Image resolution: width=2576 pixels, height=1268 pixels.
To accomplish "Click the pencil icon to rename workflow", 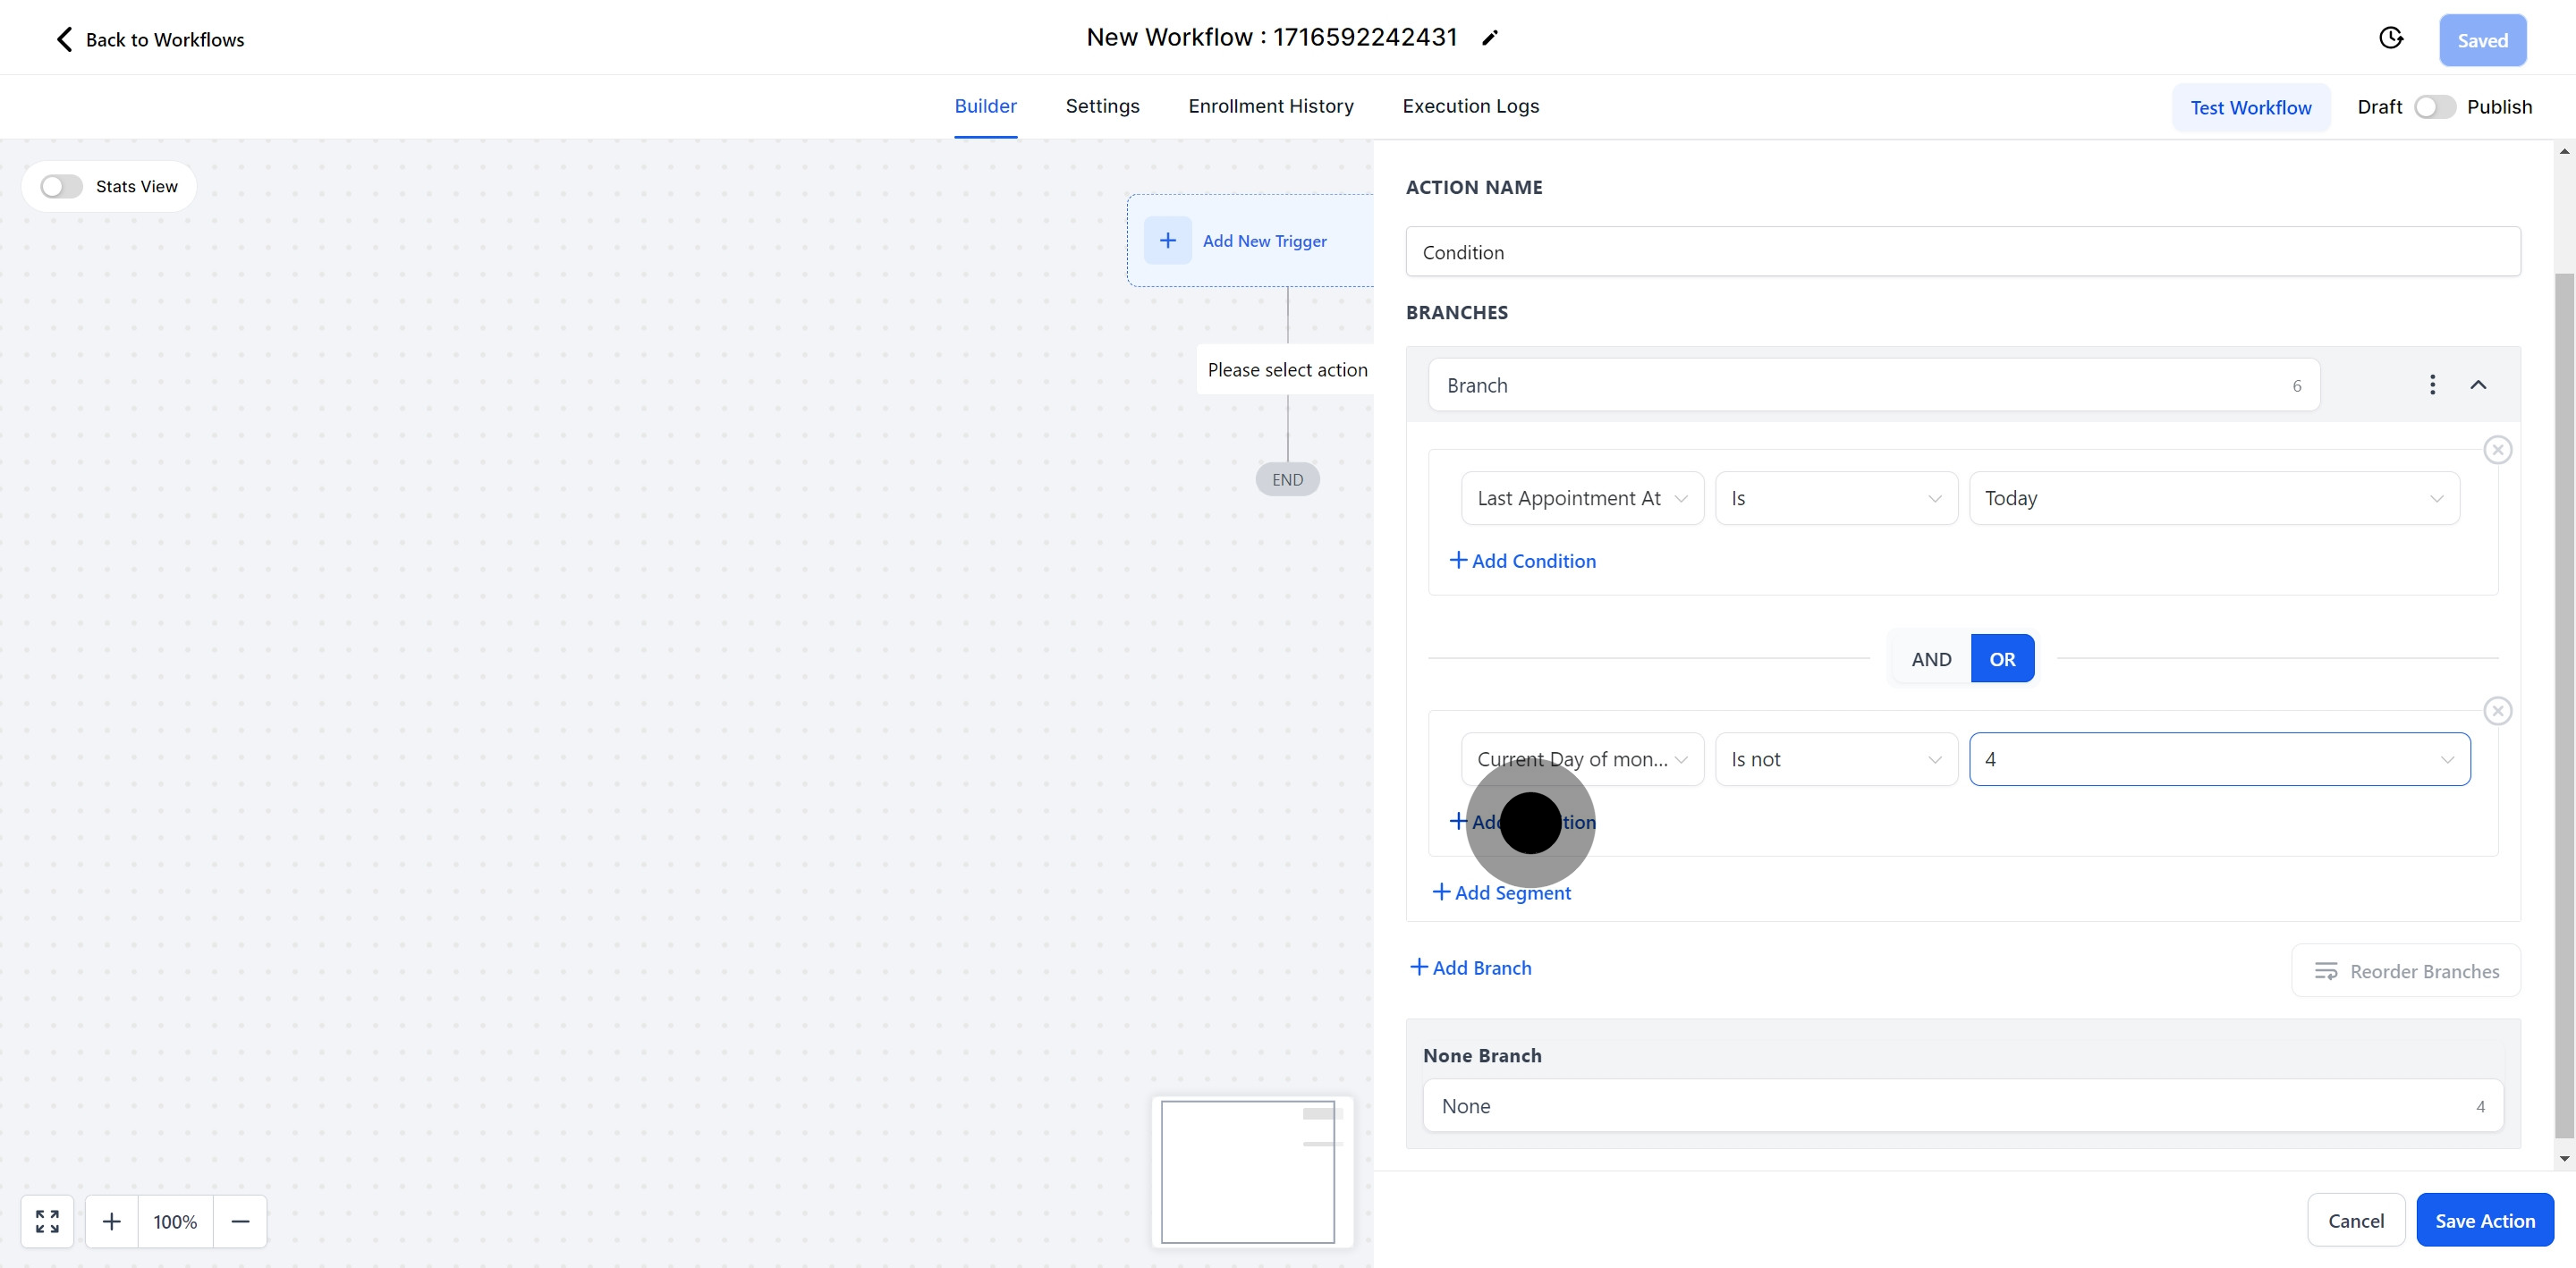I will click(1490, 38).
